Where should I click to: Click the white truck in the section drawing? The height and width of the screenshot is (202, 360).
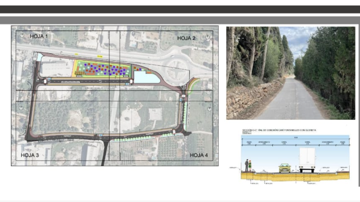307,160
